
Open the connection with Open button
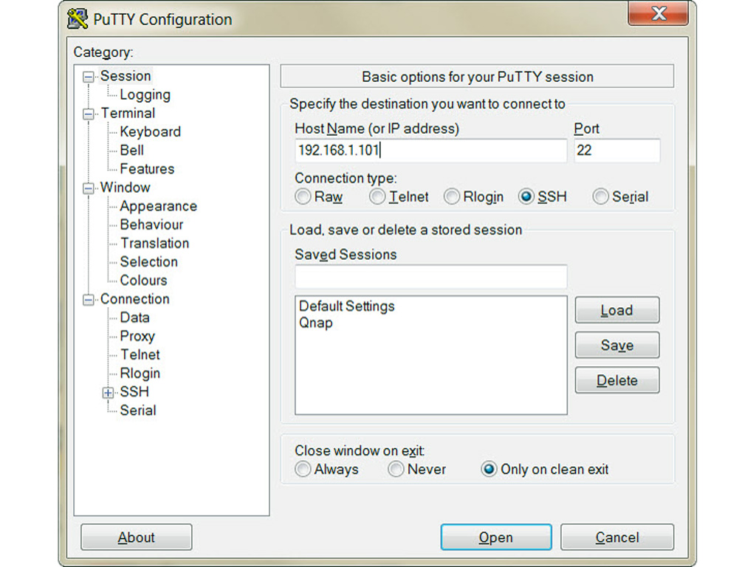pos(496,537)
